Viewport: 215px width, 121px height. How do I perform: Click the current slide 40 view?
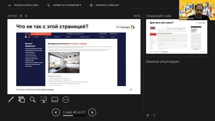74,56
